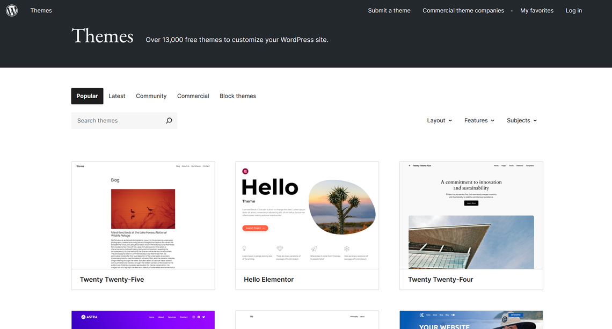Go to My favorites

[537, 11]
